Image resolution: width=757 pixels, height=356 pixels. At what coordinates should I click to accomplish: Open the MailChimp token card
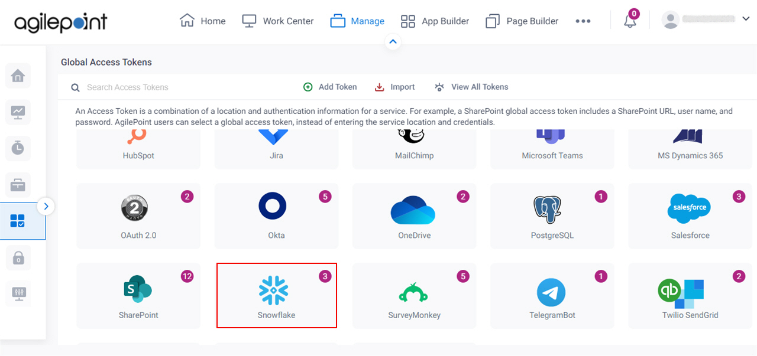[x=414, y=149]
